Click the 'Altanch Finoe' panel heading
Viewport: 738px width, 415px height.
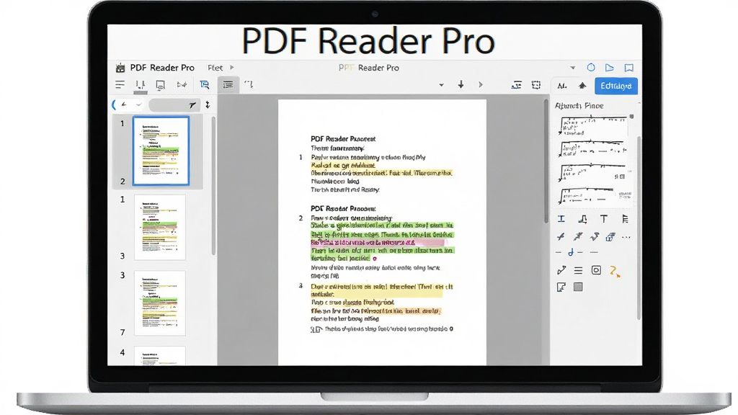(579, 106)
